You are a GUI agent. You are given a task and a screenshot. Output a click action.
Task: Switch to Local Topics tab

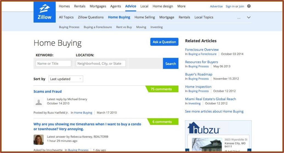(204, 17)
